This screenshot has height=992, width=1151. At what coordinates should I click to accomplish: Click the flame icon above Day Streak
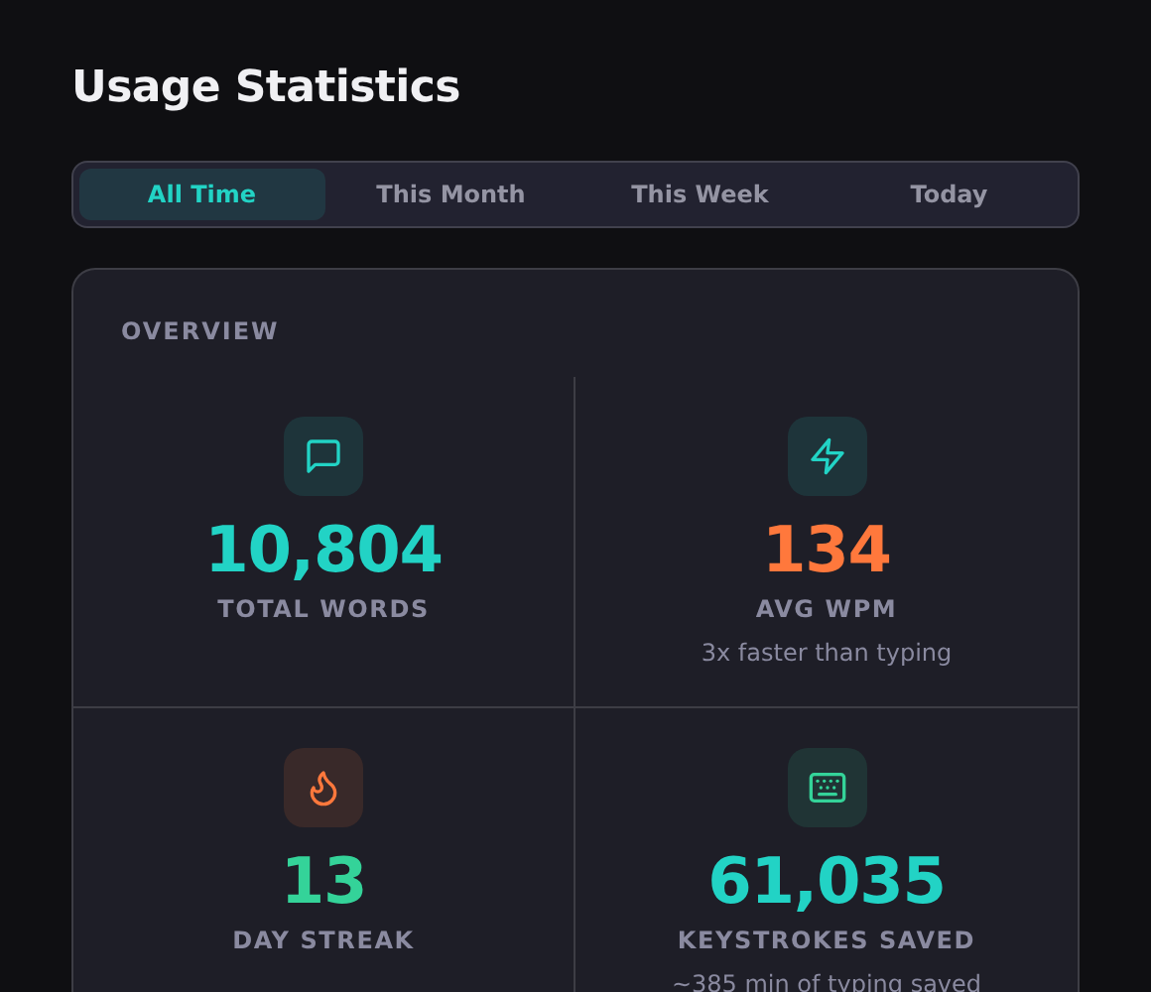pyautogui.click(x=323, y=788)
